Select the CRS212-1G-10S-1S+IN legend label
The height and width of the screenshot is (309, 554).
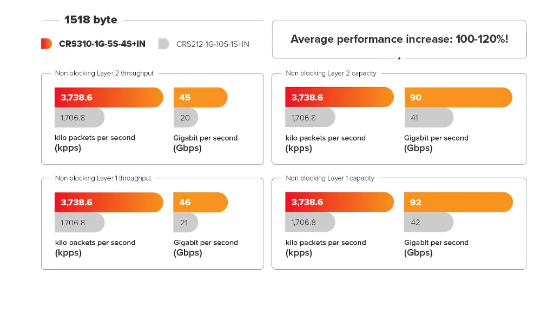click(213, 44)
